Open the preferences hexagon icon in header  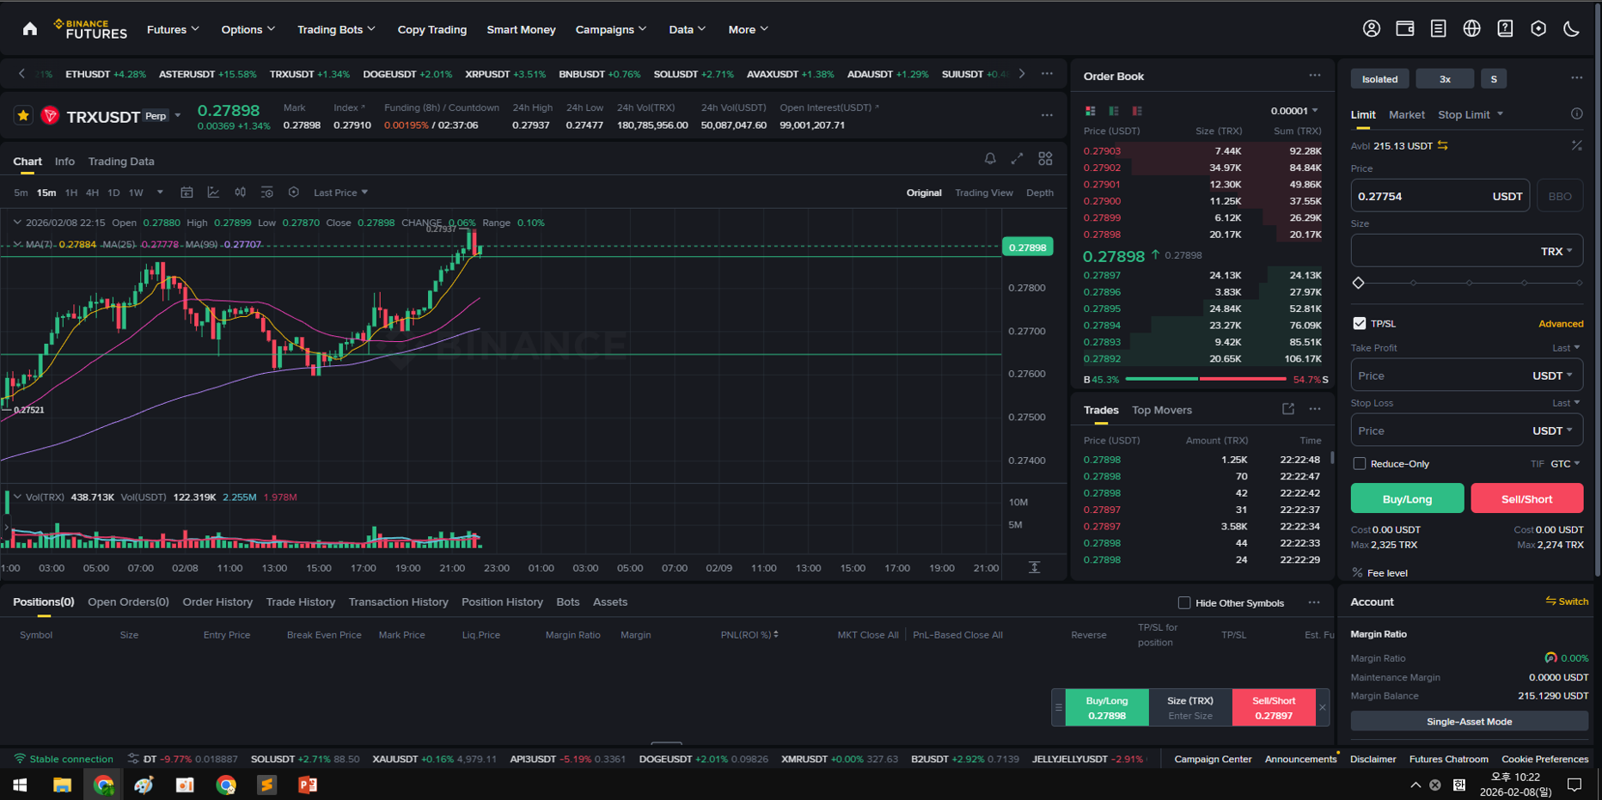coord(1538,28)
